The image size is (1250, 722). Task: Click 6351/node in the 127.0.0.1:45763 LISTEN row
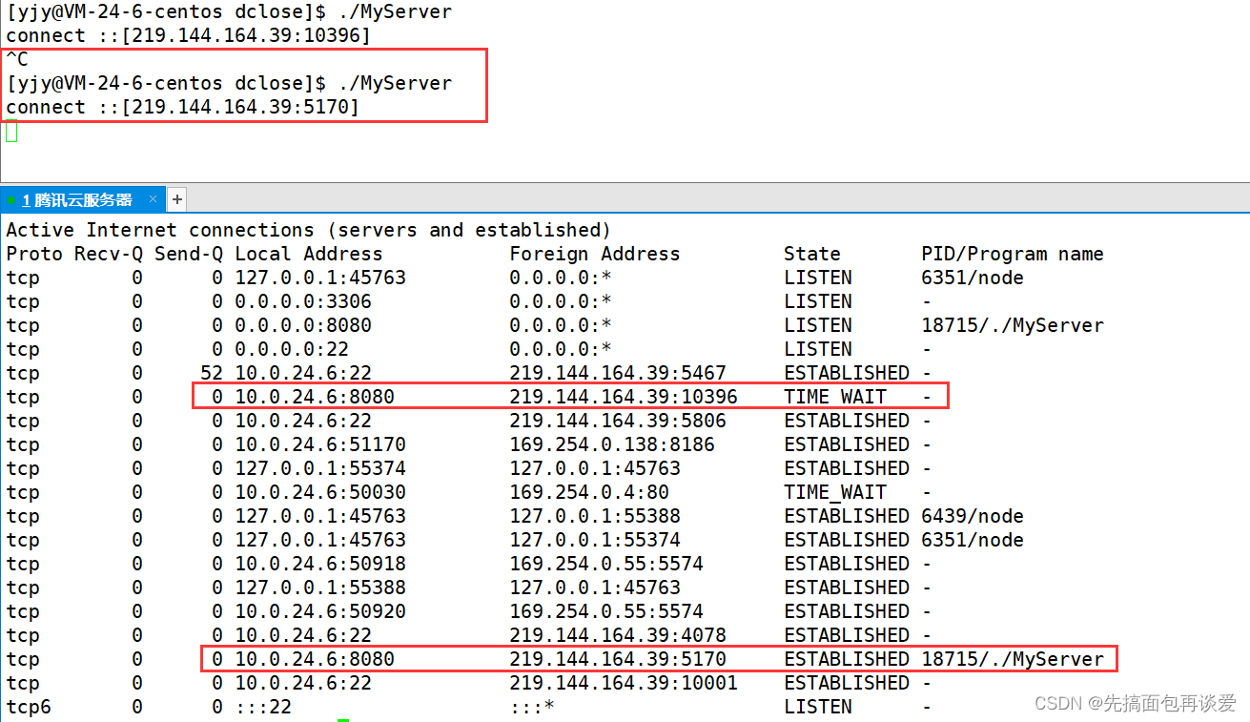(973, 278)
